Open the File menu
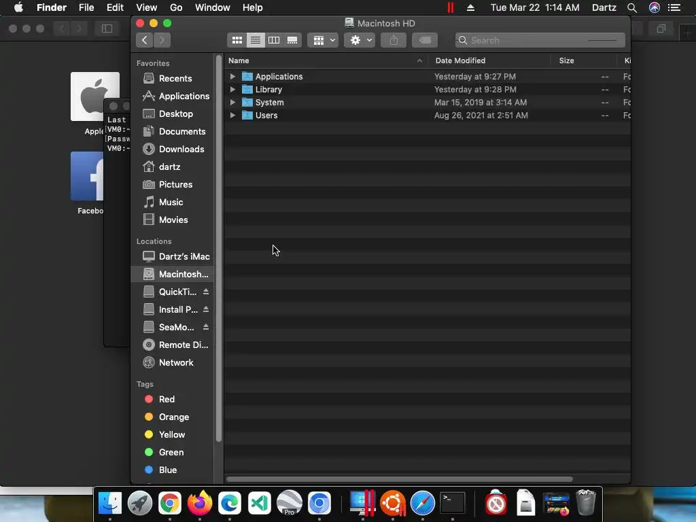The height and width of the screenshot is (522, 696). tap(86, 7)
